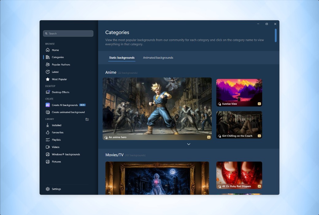This screenshot has height=215, width=319.
Task: Click the Categories books icon
Action: click(x=48, y=57)
